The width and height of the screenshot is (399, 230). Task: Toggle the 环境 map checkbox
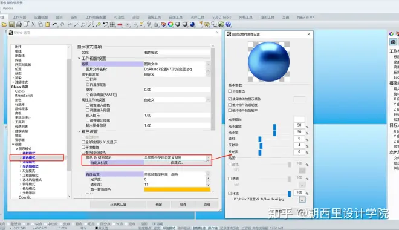230,193
